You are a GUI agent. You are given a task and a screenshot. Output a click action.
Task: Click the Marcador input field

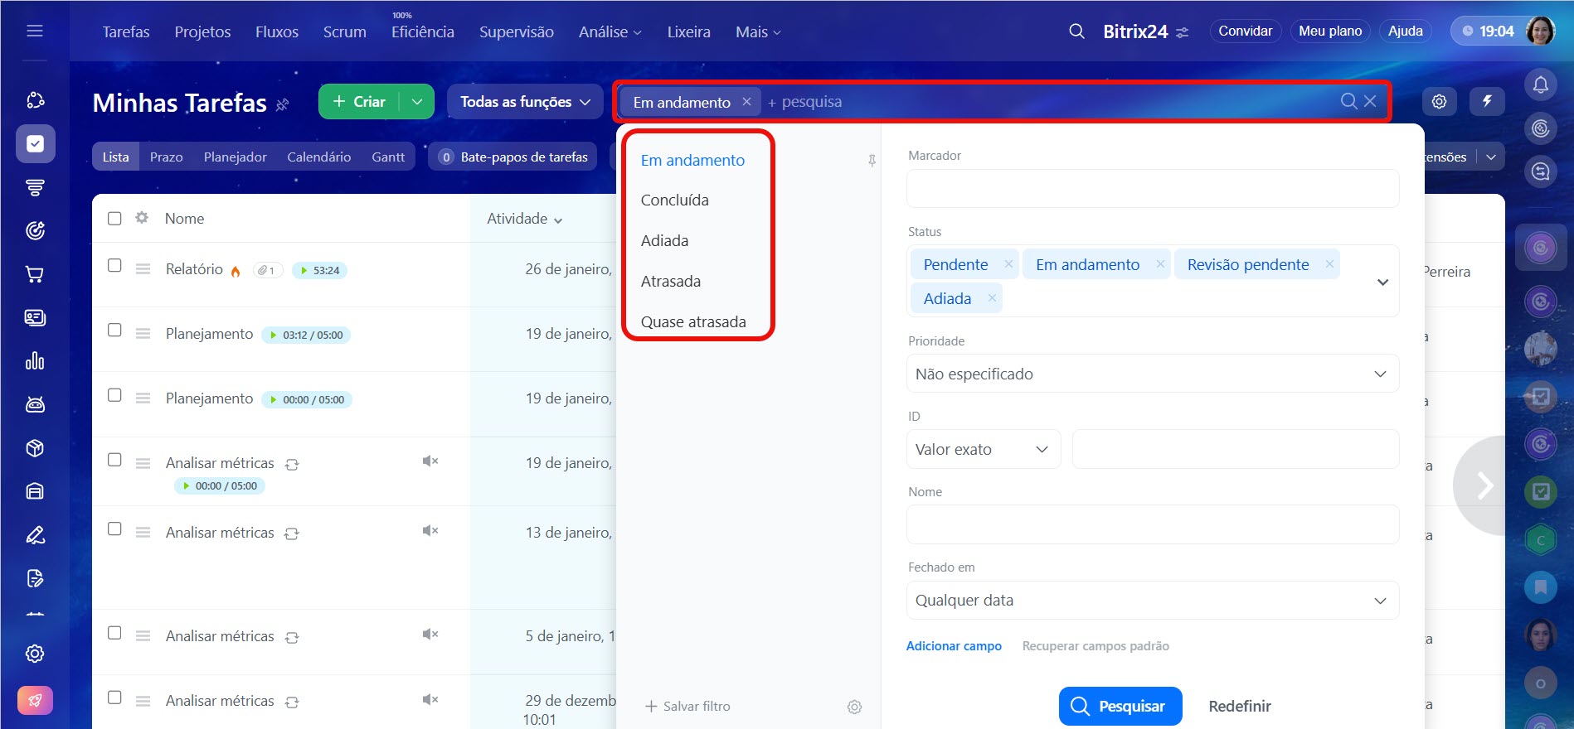pos(1152,189)
